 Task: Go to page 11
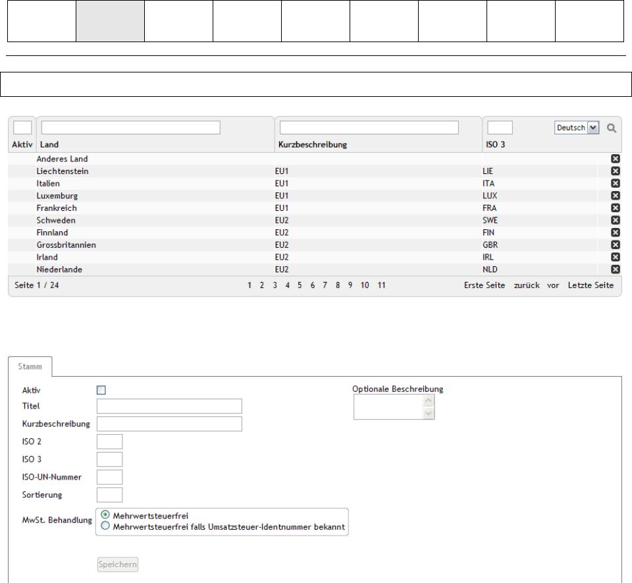click(381, 285)
